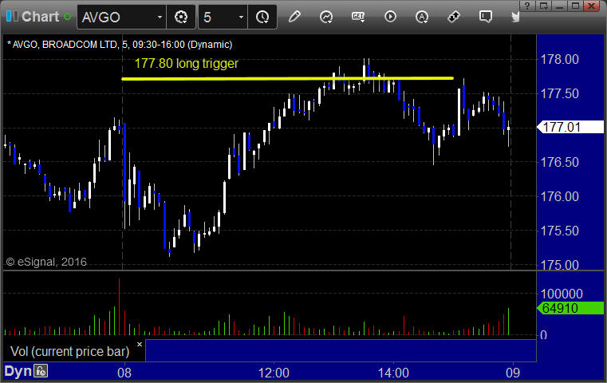
Task: Click the Chart title label
Action: (40, 17)
